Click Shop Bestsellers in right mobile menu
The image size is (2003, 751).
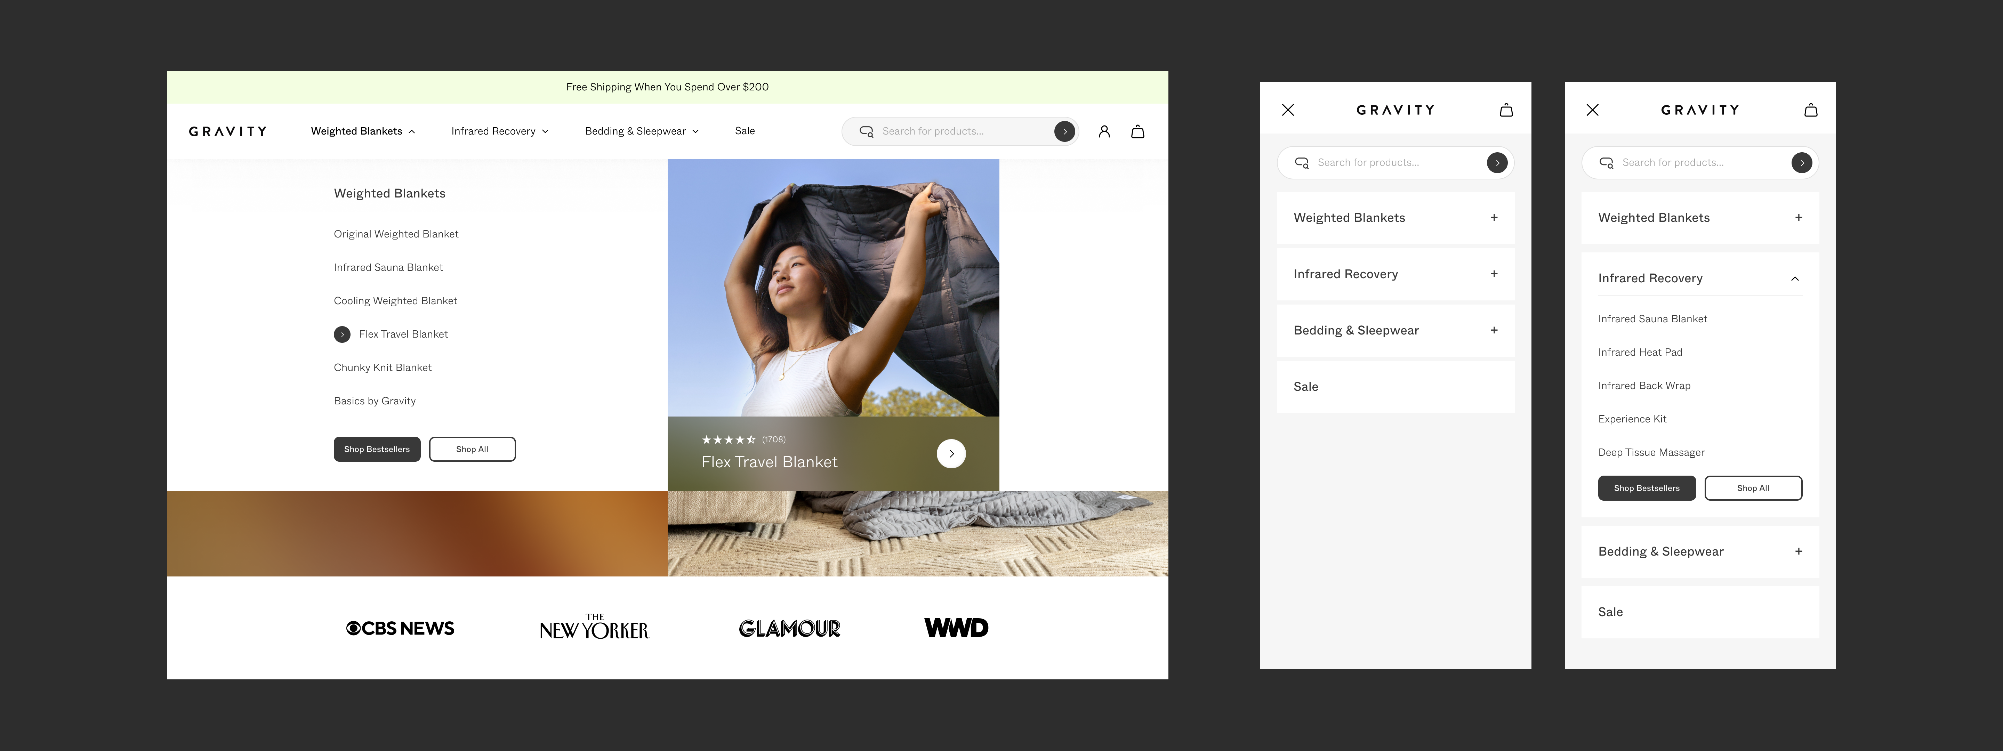pyautogui.click(x=1647, y=488)
